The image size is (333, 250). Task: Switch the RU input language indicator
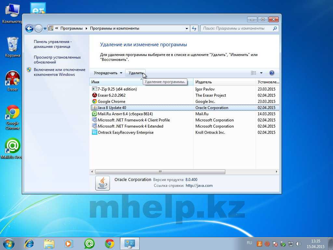pos(249,243)
